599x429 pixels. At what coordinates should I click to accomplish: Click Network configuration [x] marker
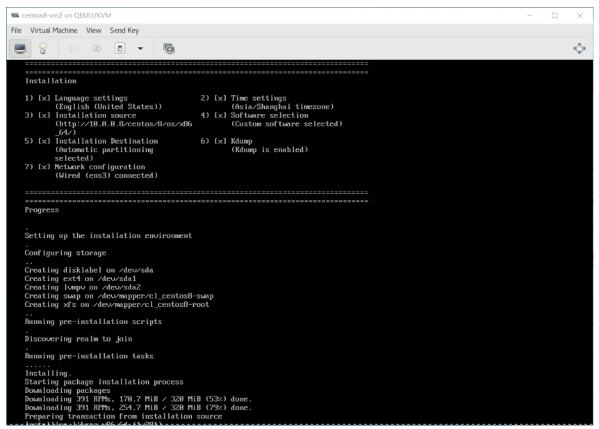click(x=44, y=167)
